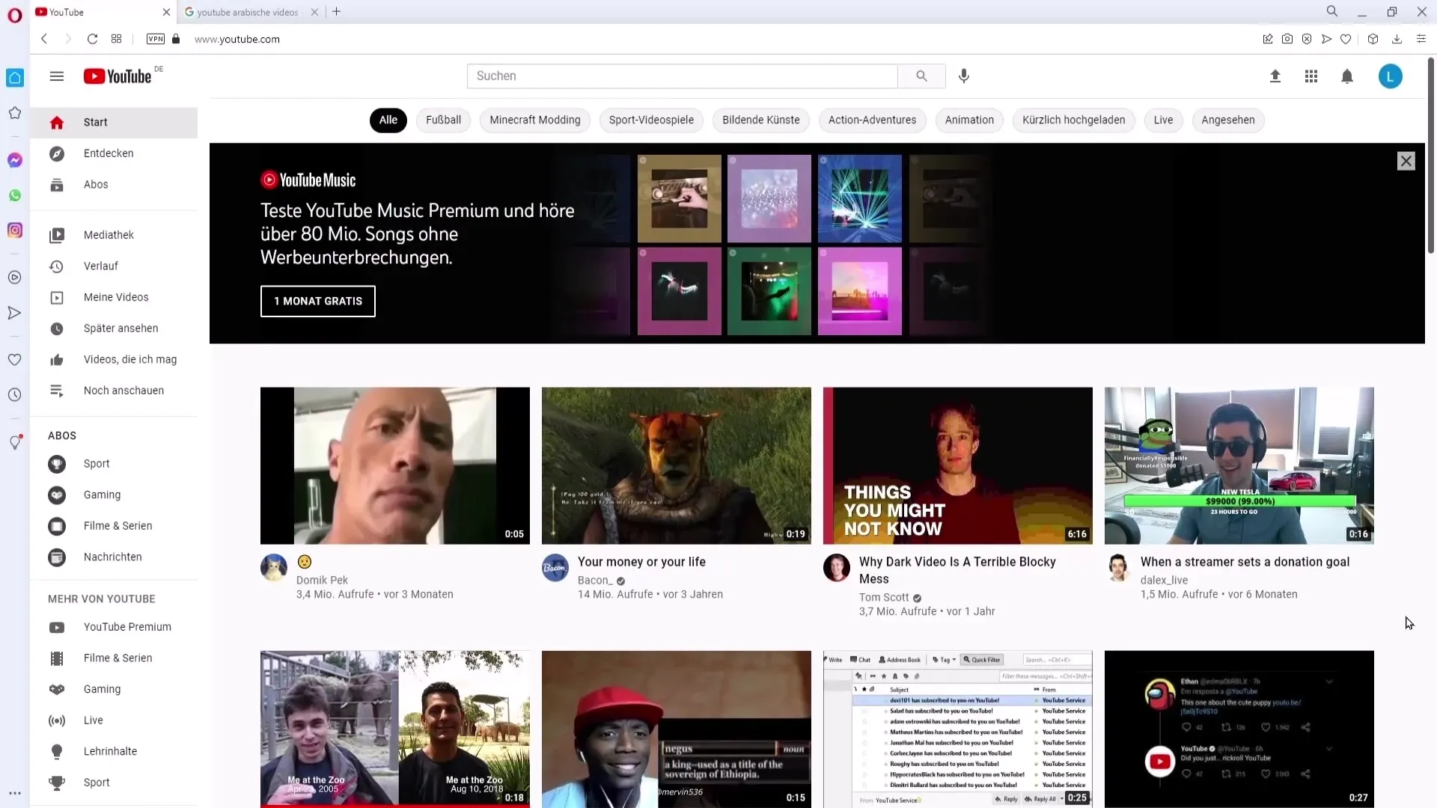Click the Suchen search field
1437x808 pixels.
pyautogui.click(x=682, y=76)
